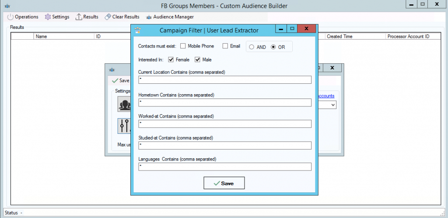Click the Studied-at Contains input field
448x218 pixels.
[225, 146]
